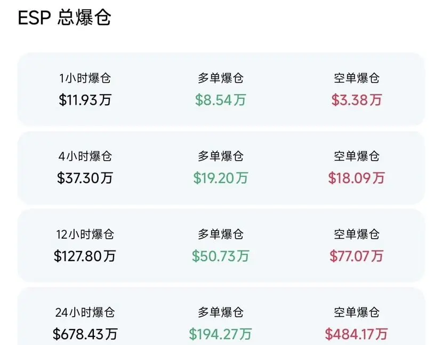Screen dimensions: 442x345
Task: Click the $11.93万 total value
Action: click(x=85, y=100)
